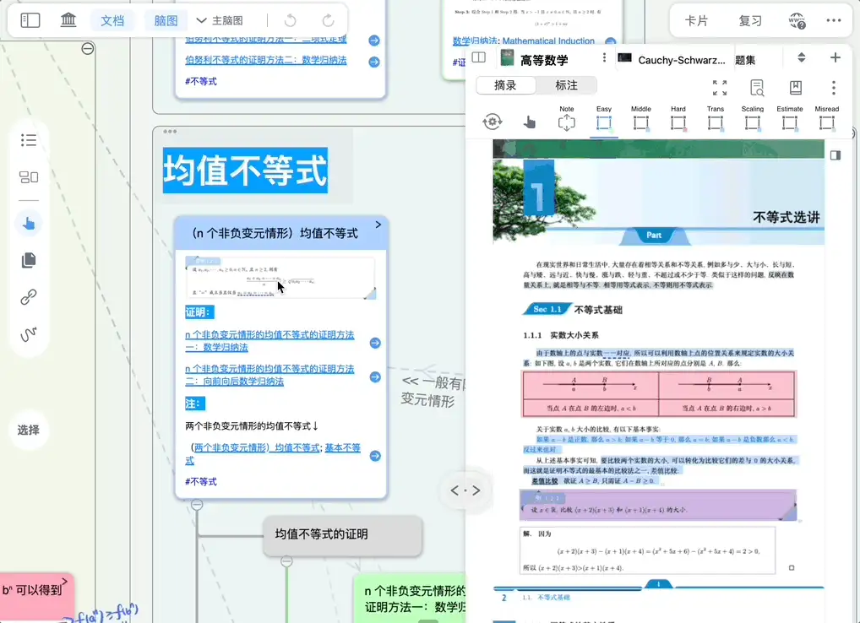Open the formula image thumbnail in card

coord(280,278)
